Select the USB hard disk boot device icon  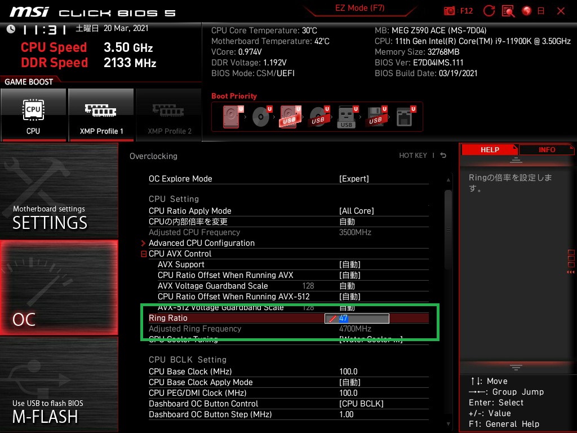(x=290, y=117)
